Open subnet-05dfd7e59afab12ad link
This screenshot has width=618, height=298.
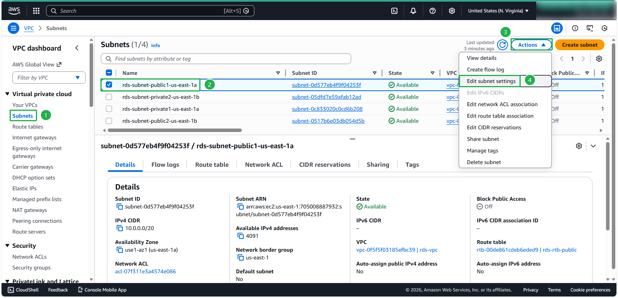pos(326,97)
